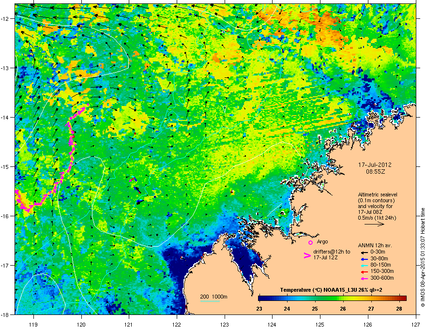Click the 'Altimetric sealevel' caption text
The image size is (426, 329).
[x=378, y=194]
